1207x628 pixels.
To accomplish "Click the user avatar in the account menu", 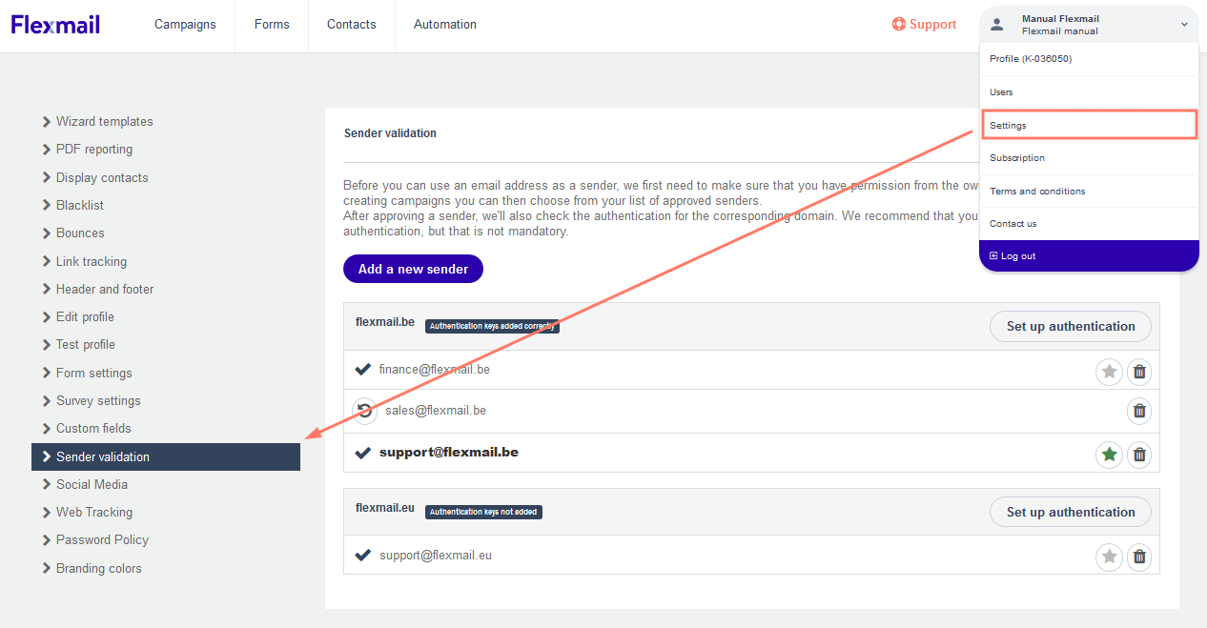I will pyautogui.click(x=997, y=24).
